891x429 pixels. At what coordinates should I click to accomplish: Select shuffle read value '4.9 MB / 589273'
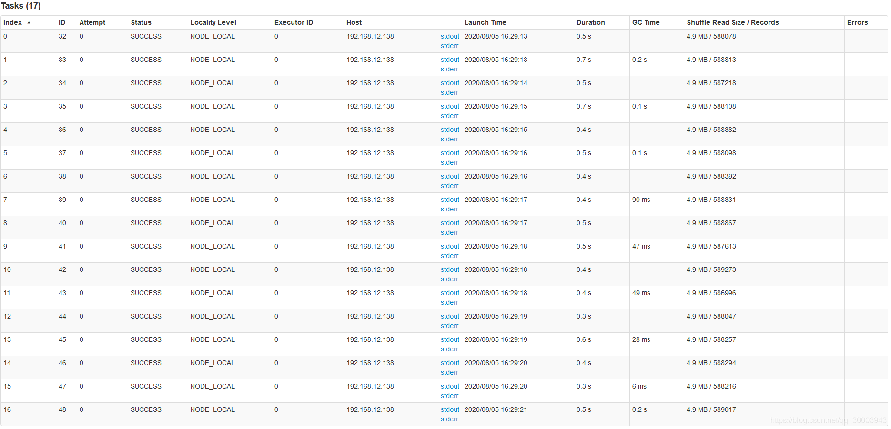click(711, 269)
